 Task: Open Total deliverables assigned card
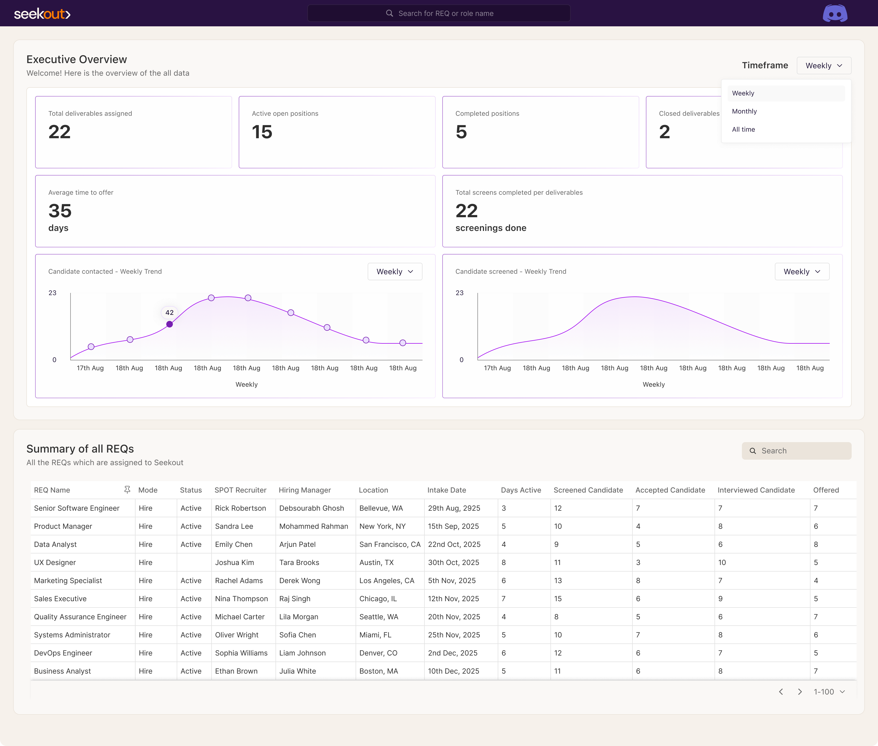click(133, 132)
